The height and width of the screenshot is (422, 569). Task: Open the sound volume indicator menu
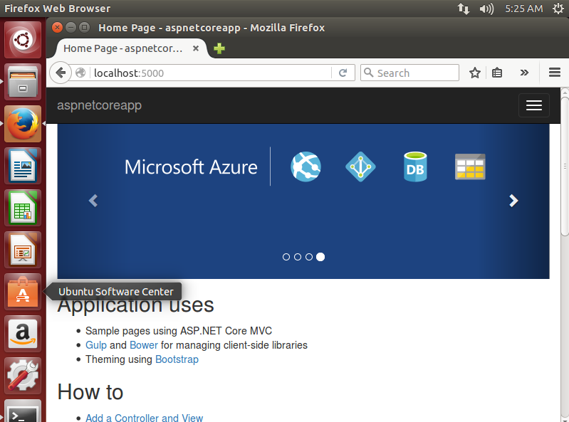point(486,9)
